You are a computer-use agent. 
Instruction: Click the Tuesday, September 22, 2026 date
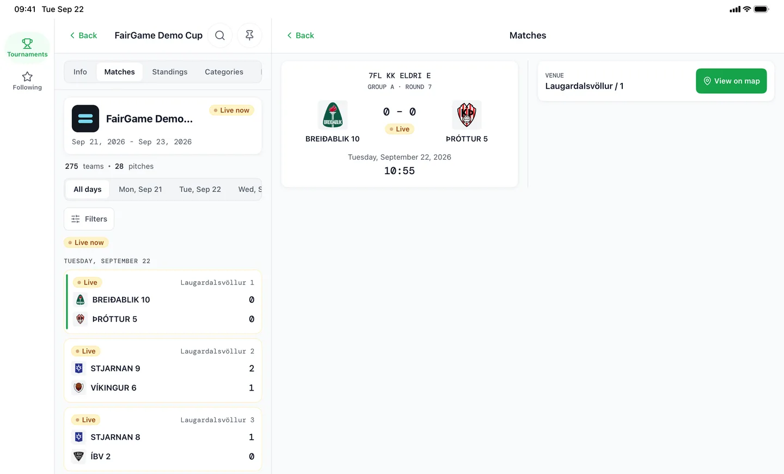tap(400, 157)
